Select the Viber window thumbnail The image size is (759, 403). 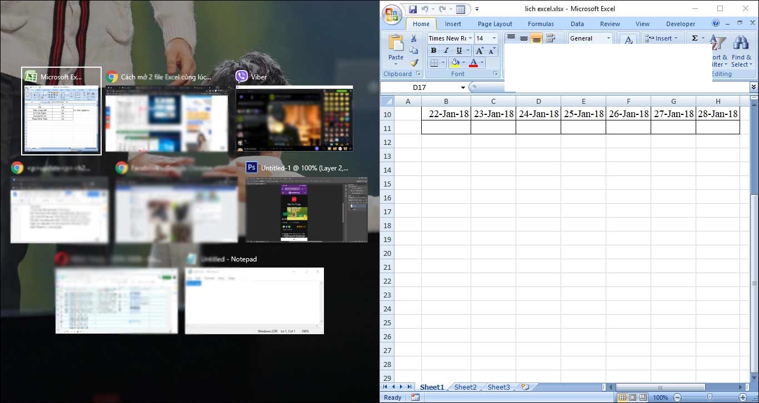click(294, 119)
